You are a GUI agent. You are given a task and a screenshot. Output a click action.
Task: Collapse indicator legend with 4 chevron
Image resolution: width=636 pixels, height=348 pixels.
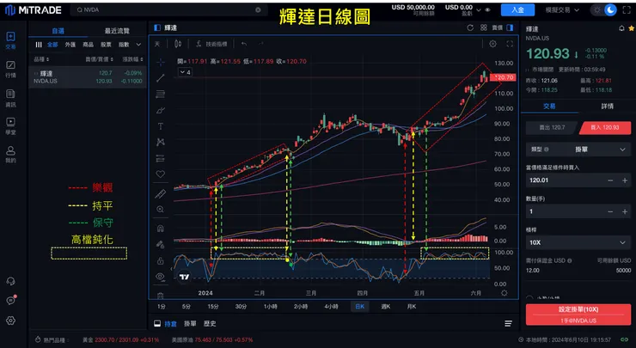pos(185,72)
